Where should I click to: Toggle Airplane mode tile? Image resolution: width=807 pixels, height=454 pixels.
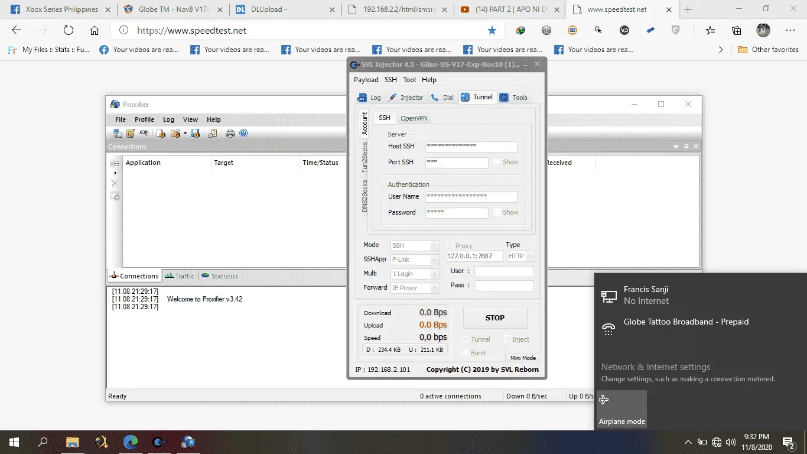(622, 409)
